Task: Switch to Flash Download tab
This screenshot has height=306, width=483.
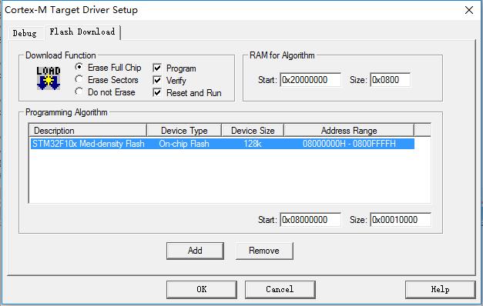Action: [x=82, y=32]
